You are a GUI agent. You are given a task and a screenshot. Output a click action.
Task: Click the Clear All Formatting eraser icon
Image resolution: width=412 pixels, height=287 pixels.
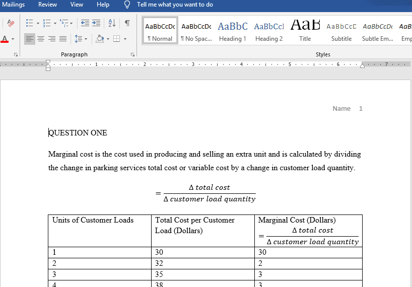[x=11, y=23]
